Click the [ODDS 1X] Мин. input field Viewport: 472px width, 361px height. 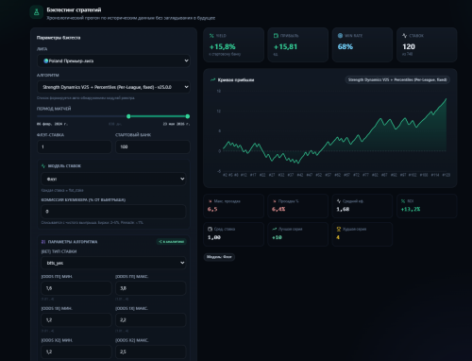76,320
